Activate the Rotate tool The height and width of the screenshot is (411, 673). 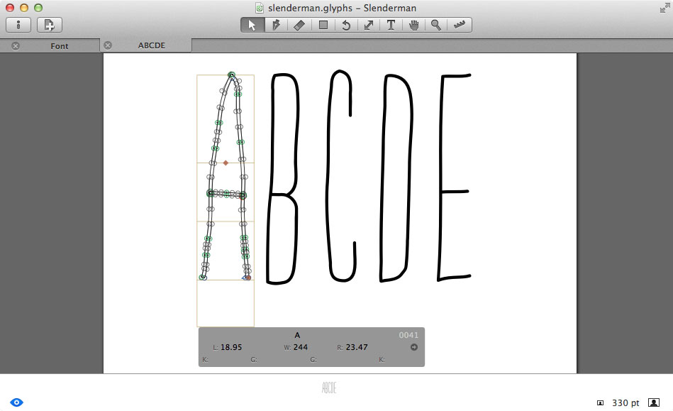coord(346,25)
